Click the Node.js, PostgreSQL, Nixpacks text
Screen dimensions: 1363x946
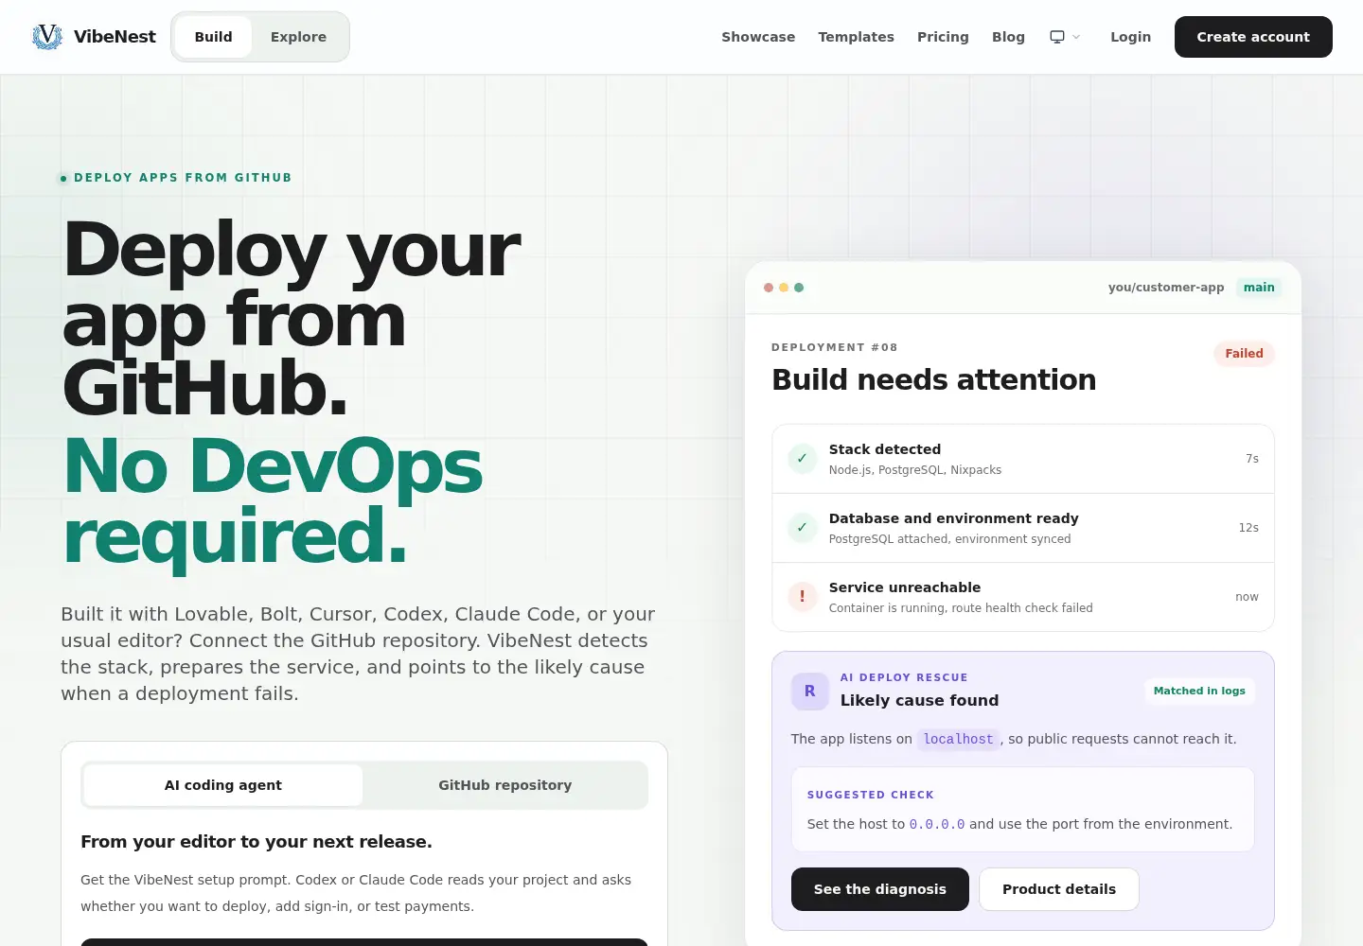[x=915, y=470]
